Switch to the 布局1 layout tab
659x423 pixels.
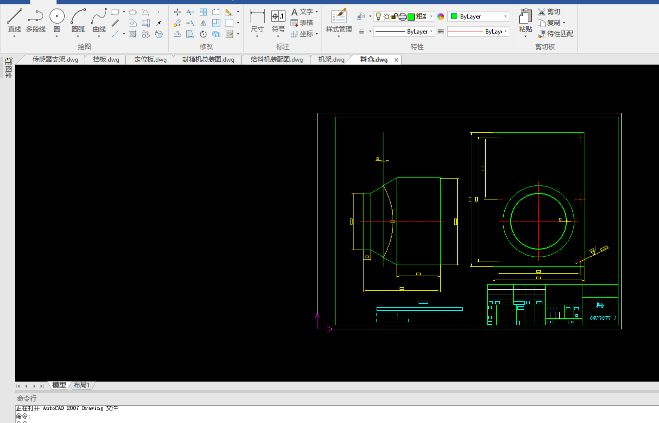82,385
